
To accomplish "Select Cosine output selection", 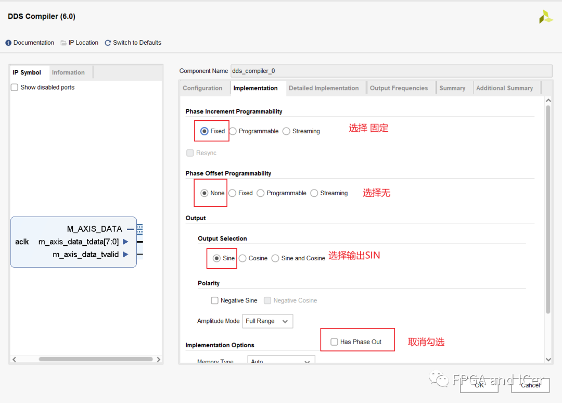I will (242, 258).
